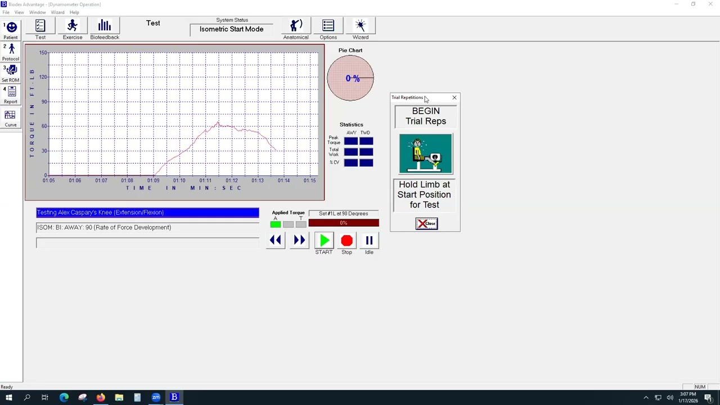Open the notification center in system tray

pyautogui.click(x=708, y=398)
